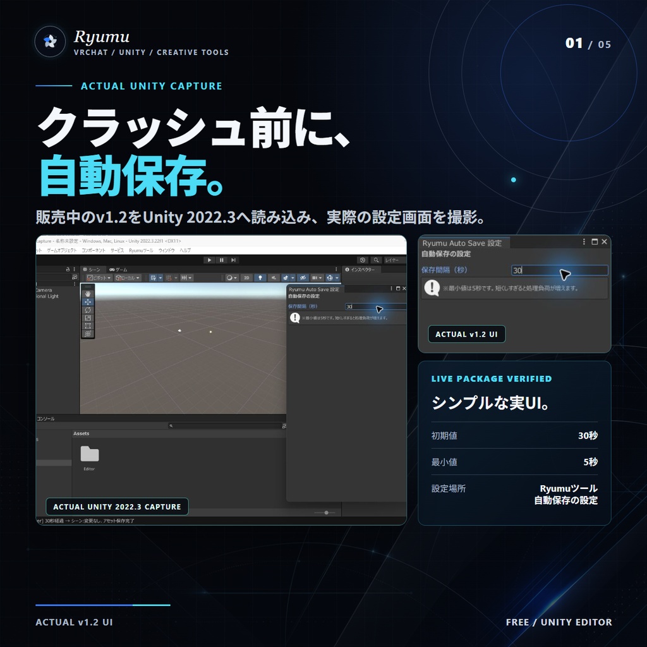This screenshot has width=647, height=647.
Task: Open the レイヤー layers dropdown
Action: [x=395, y=260]
